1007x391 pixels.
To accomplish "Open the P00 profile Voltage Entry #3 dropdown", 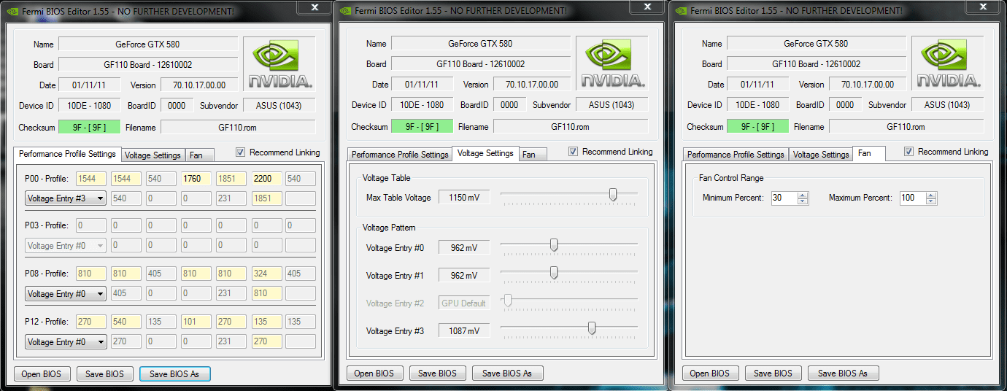I will [66, 198].
